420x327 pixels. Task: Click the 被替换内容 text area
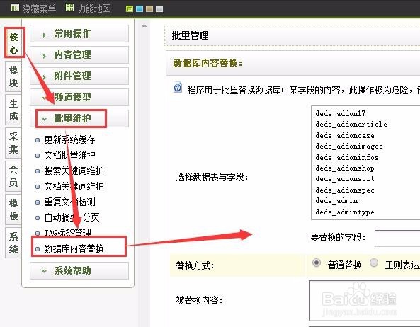click(x=365, y=300)
